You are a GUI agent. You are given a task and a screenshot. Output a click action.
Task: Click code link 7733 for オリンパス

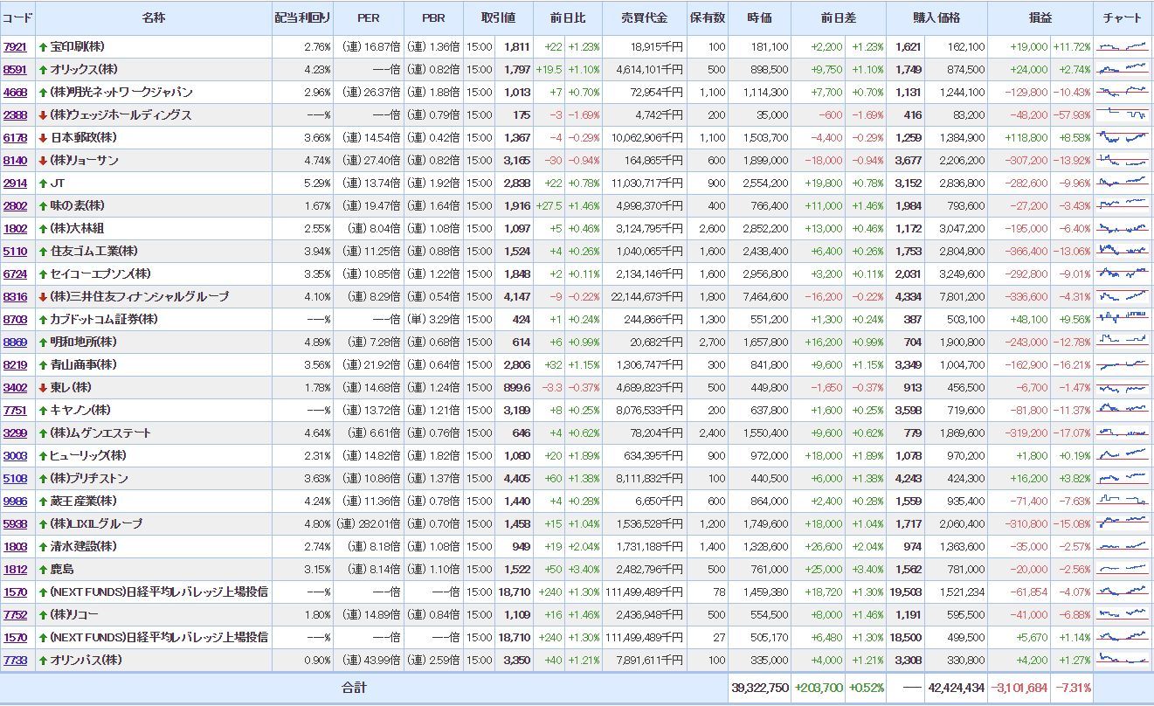click(x=15, y=661)
